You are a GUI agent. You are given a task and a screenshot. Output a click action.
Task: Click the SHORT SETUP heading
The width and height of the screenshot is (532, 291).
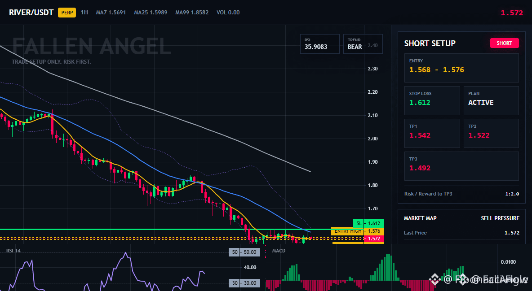click(430, 43)
